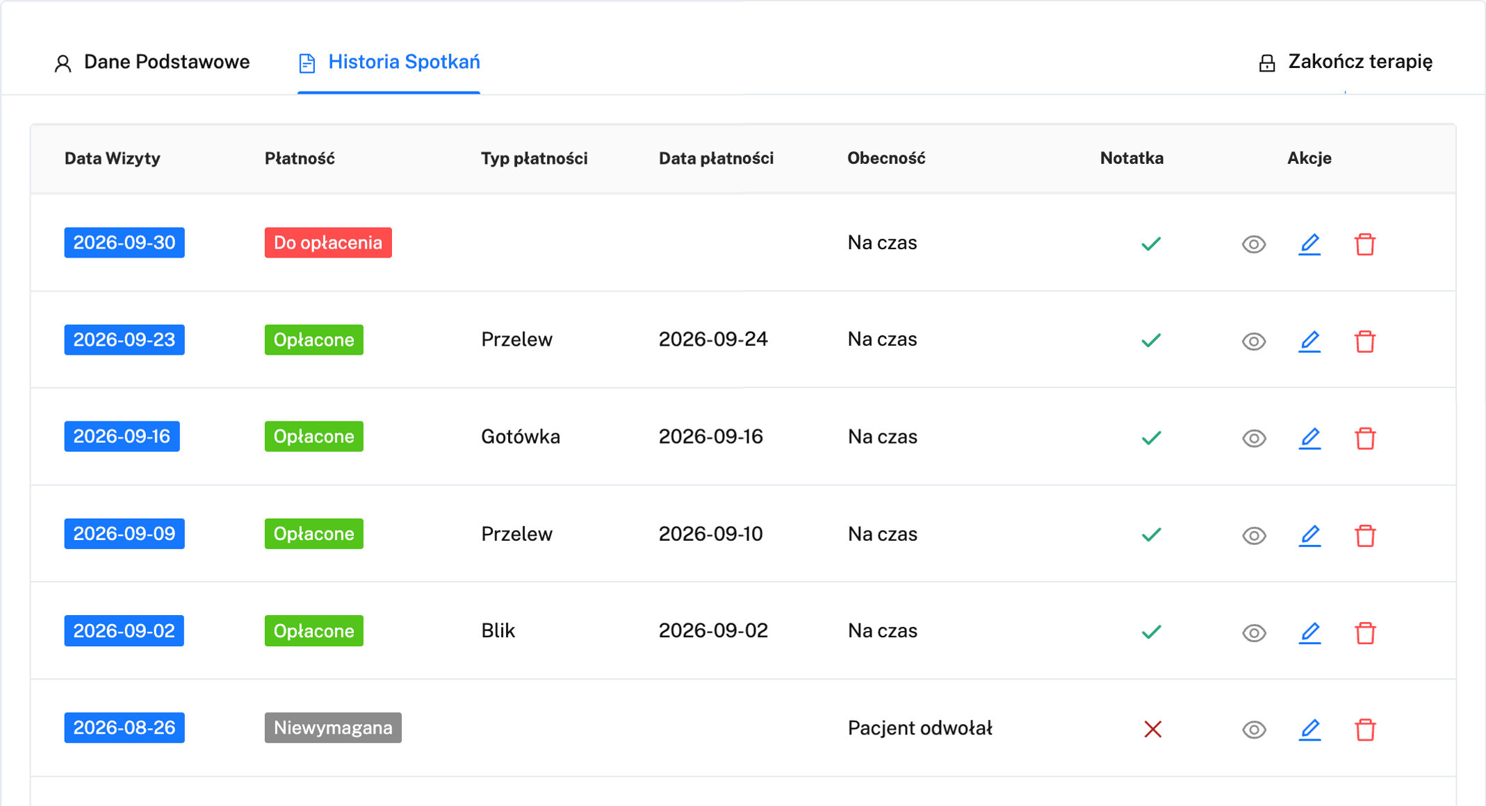The width and height of the screenshot is (1486, 806).
Task: Delete the 2026-08-26 visit (trash icon)
Action: coord(1365,730)
